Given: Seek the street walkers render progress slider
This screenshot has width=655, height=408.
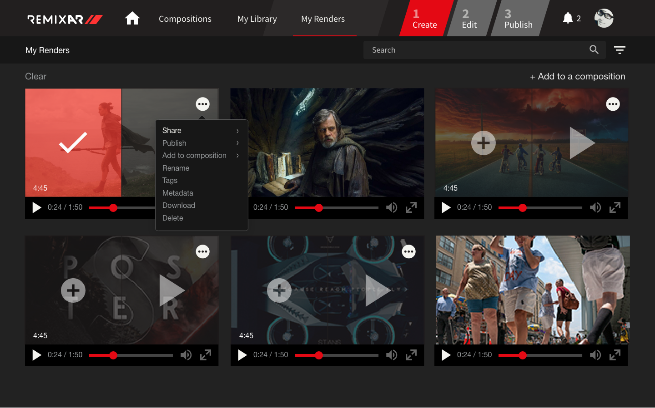Looking at the screenshot, I should [540, 355].
